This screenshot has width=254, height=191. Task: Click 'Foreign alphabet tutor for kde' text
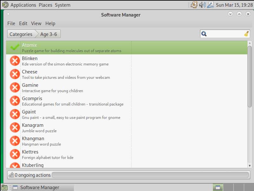point(48,158)
